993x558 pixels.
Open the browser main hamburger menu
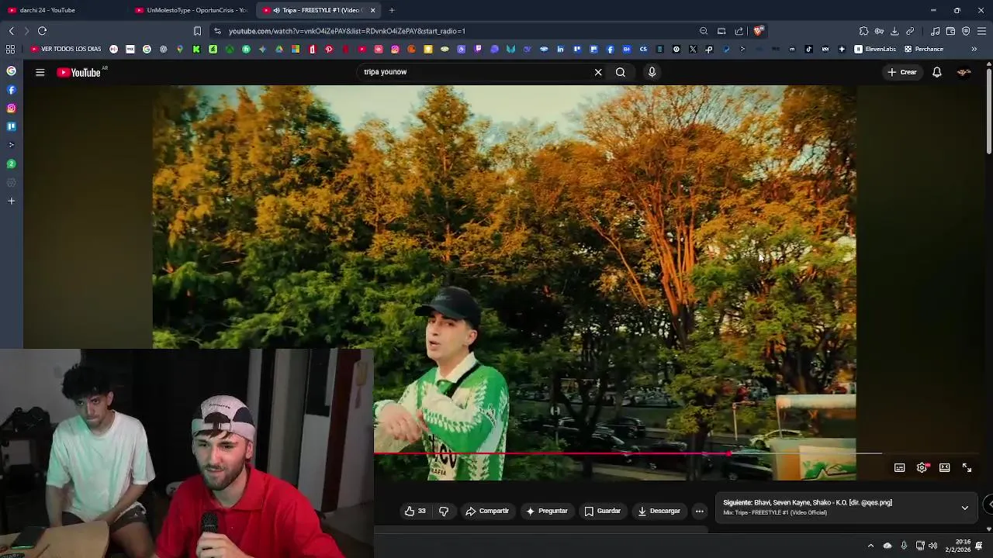coord(981,31)
